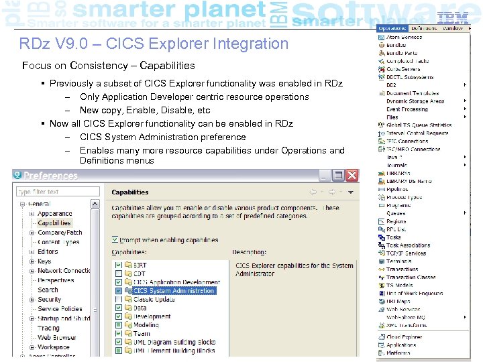
Task: Click the Document Templates icon
Action: [381, 93]
